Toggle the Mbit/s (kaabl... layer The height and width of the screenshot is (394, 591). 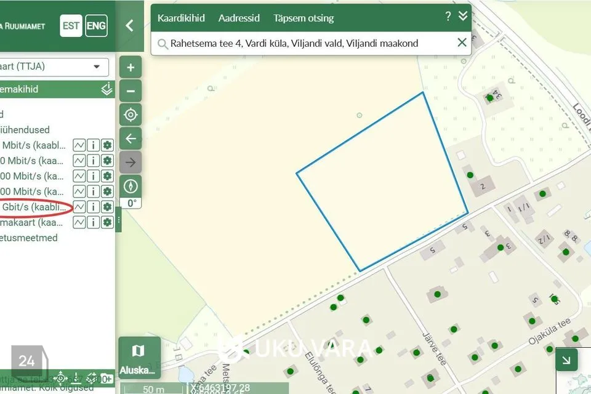coord(34,145)
